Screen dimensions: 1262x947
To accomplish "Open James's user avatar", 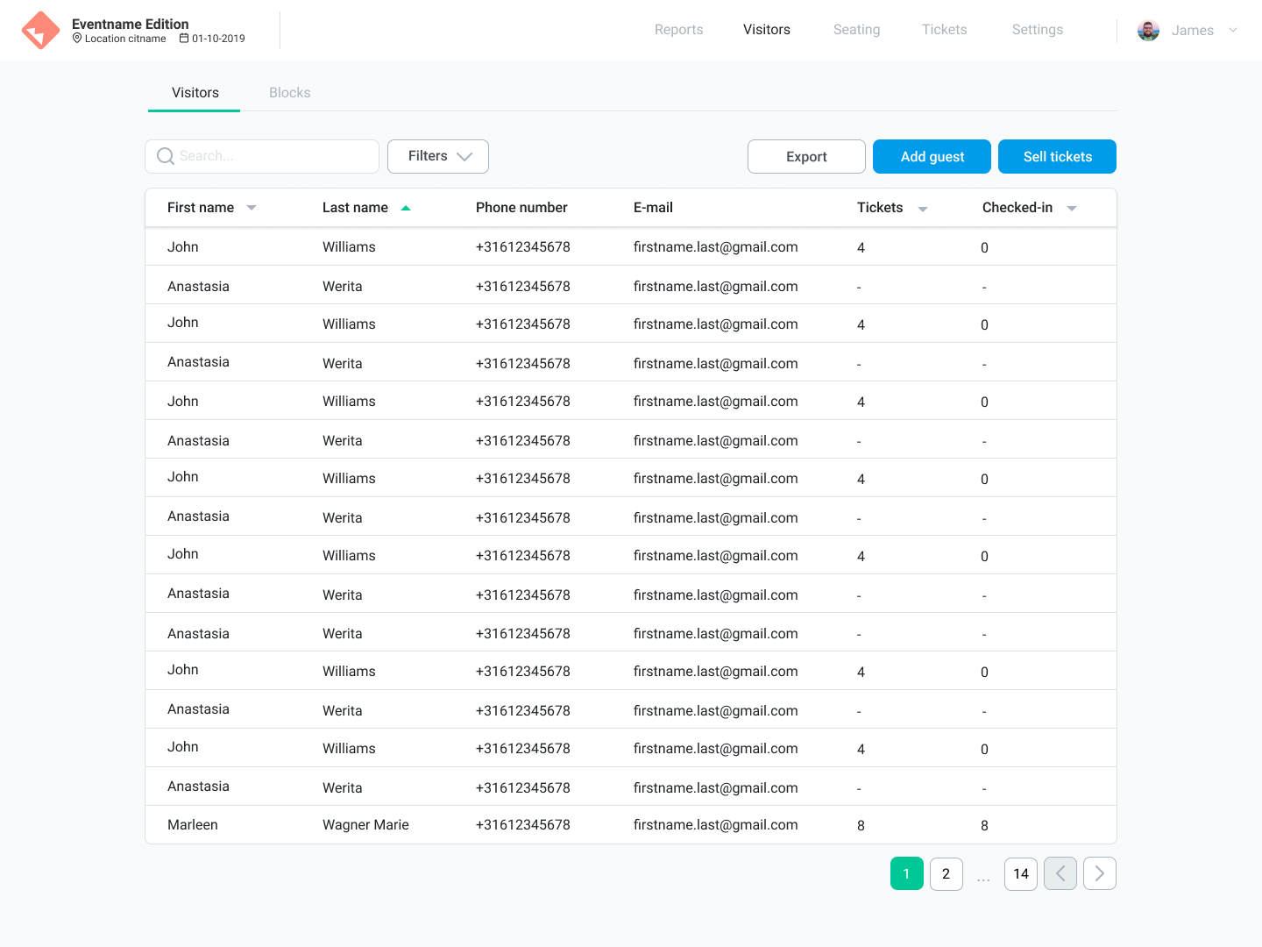I will 1148,31.
